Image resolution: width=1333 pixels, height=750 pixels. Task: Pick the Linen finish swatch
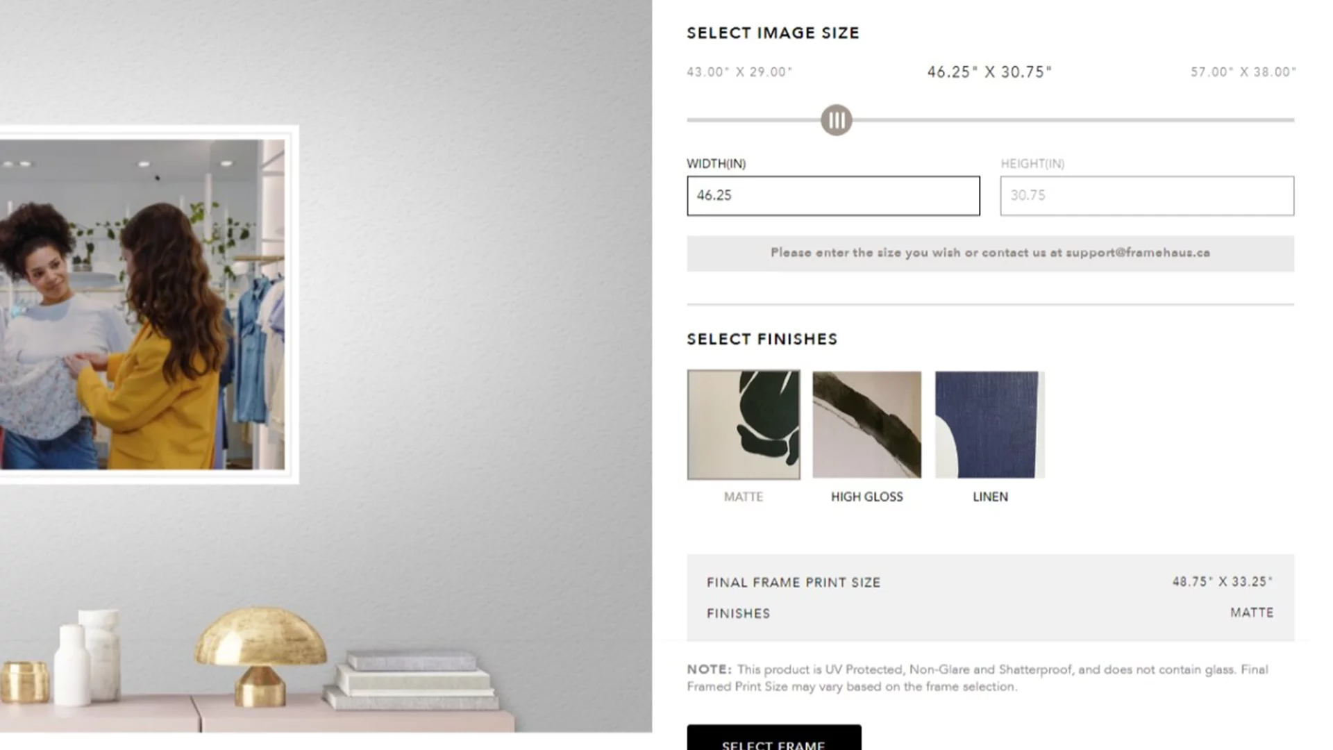(x=990, y=424)
